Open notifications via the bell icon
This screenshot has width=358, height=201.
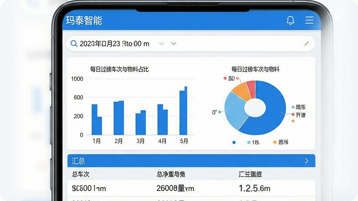(291, 20)
